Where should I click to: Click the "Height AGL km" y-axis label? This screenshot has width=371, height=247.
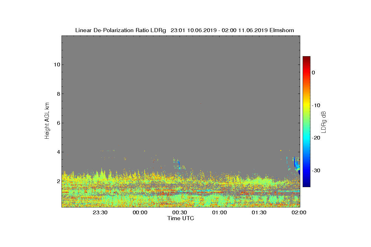coord(47,121)
